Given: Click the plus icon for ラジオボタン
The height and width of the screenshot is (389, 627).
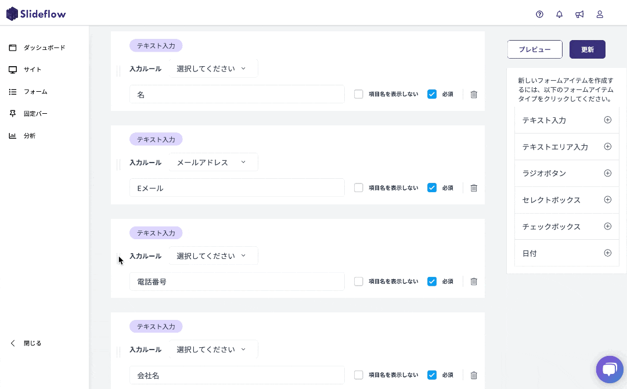Looking at the screenshot, I should point(608,173).
